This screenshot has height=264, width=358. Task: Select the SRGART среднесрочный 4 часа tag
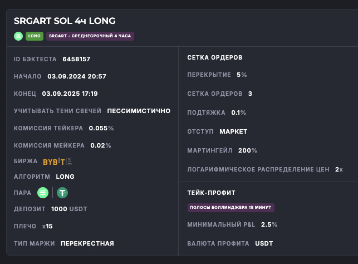point(90,36)
